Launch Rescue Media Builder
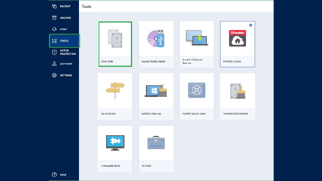 [156, 44]
